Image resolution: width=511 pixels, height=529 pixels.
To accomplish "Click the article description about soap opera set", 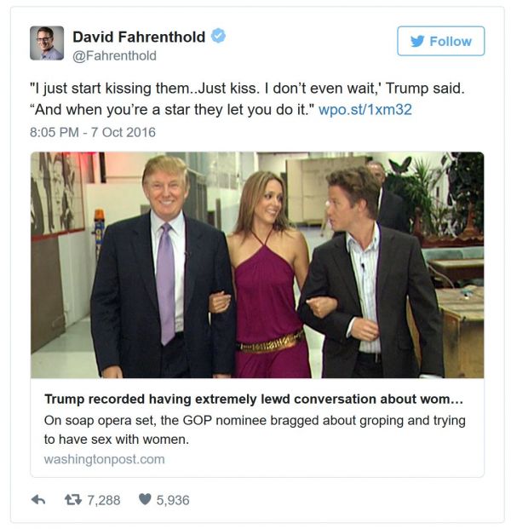I will [x=255, y=430].
